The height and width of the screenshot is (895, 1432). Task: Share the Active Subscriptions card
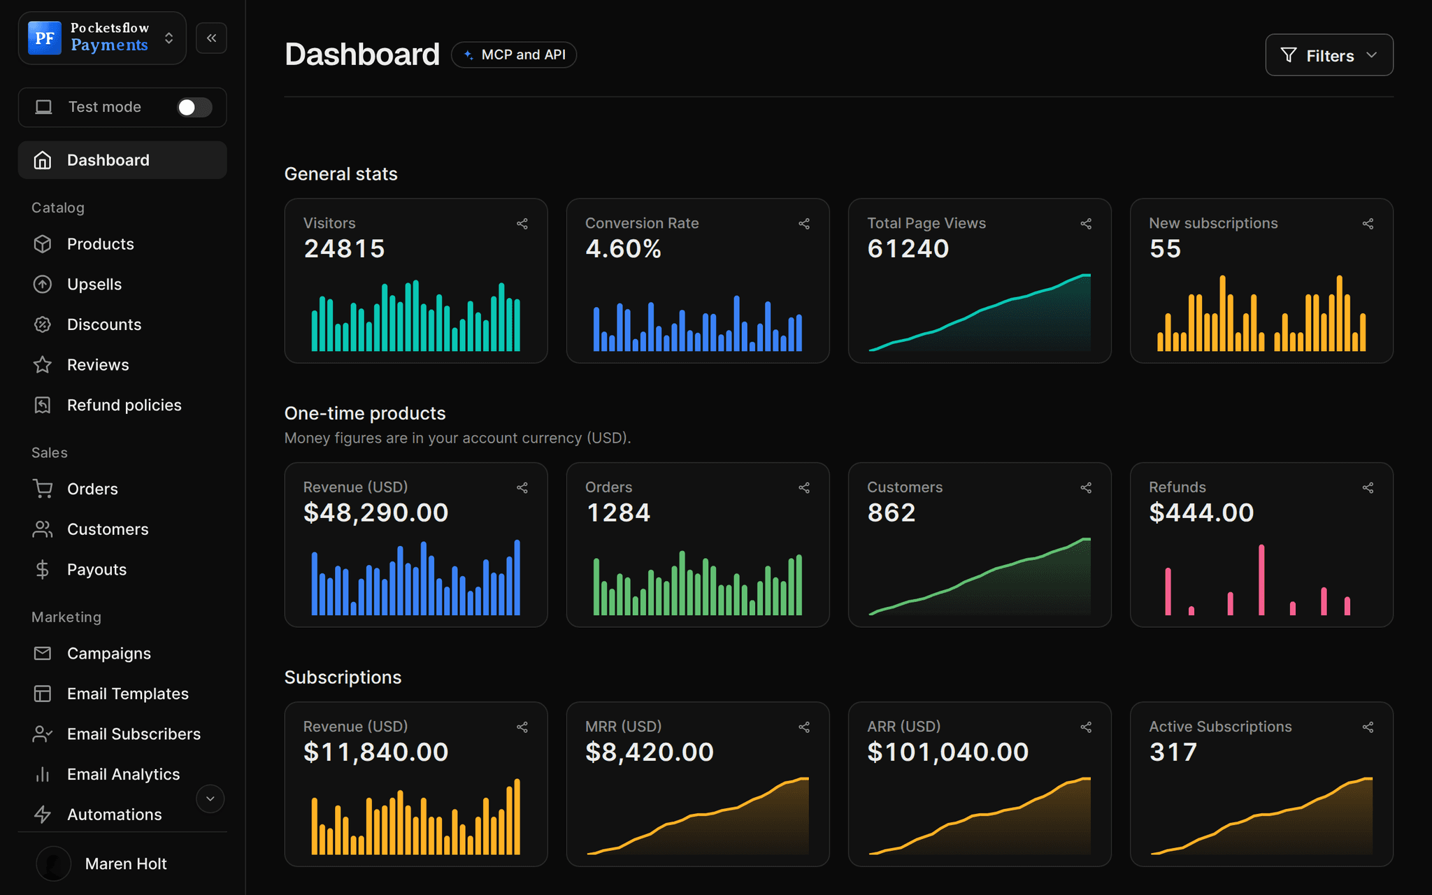click(x=1368, y=727)
